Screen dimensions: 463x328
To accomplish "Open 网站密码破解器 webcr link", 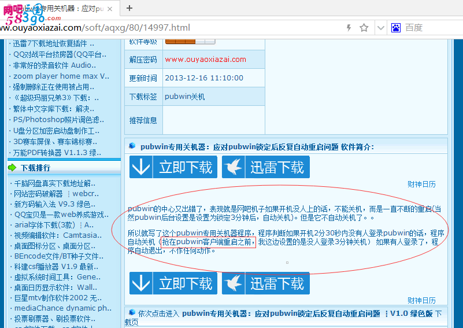I will tap(57, 194).
